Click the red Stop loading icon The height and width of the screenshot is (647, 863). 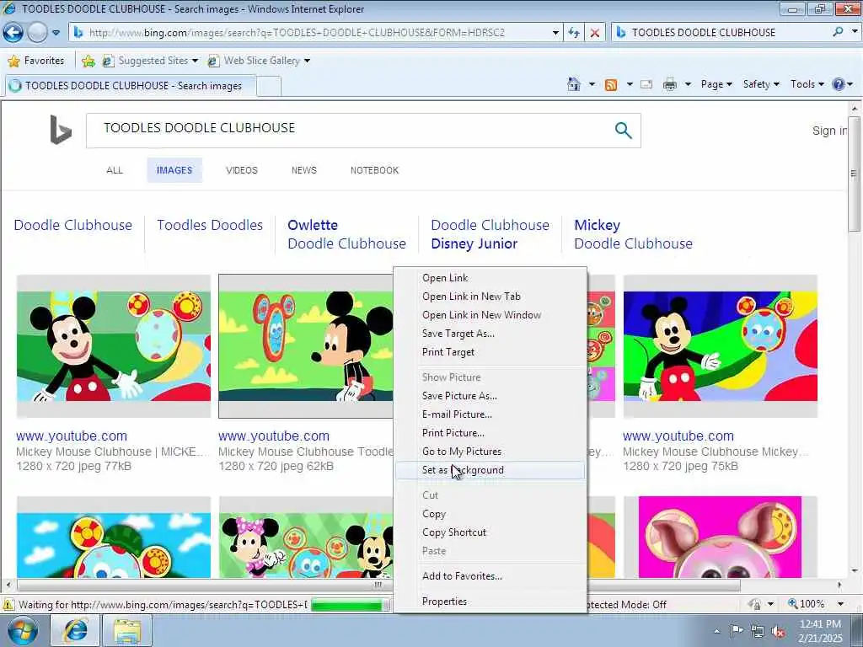point(594,33)
